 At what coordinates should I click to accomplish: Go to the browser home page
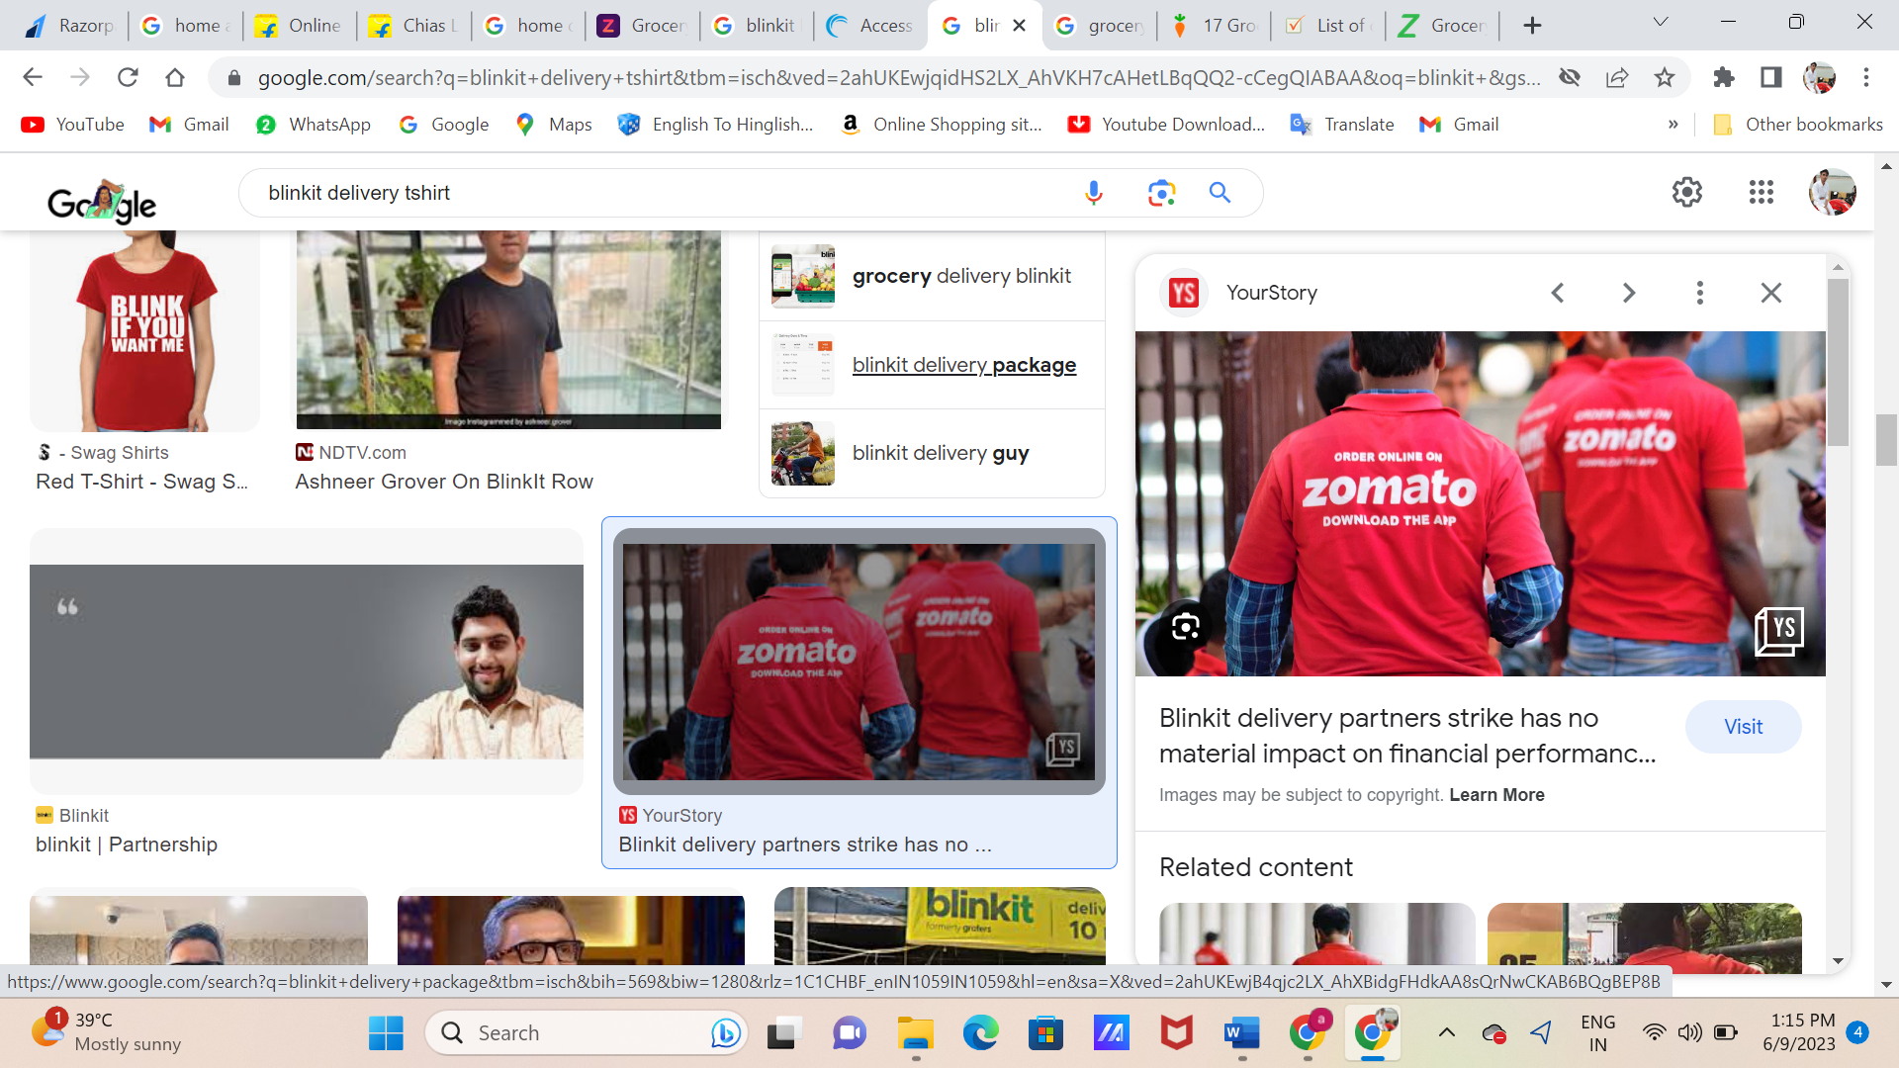[x=175, y=77]
